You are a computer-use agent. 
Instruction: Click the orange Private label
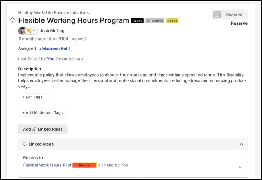[x=84, y=165]
